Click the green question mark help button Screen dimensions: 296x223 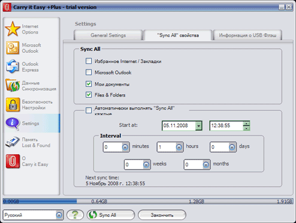[x=75, y=215]
